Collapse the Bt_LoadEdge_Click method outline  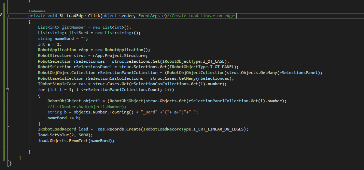(x=7, y=16)
